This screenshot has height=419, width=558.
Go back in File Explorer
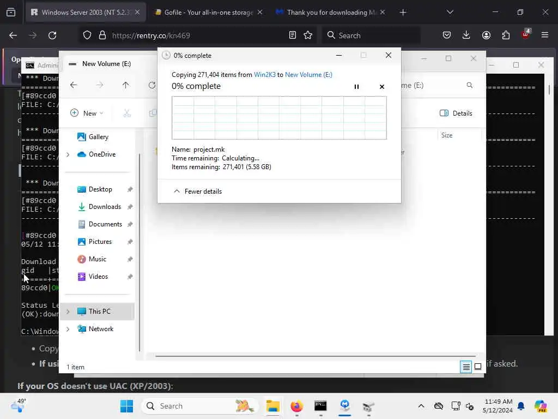[x=74, y=85]
